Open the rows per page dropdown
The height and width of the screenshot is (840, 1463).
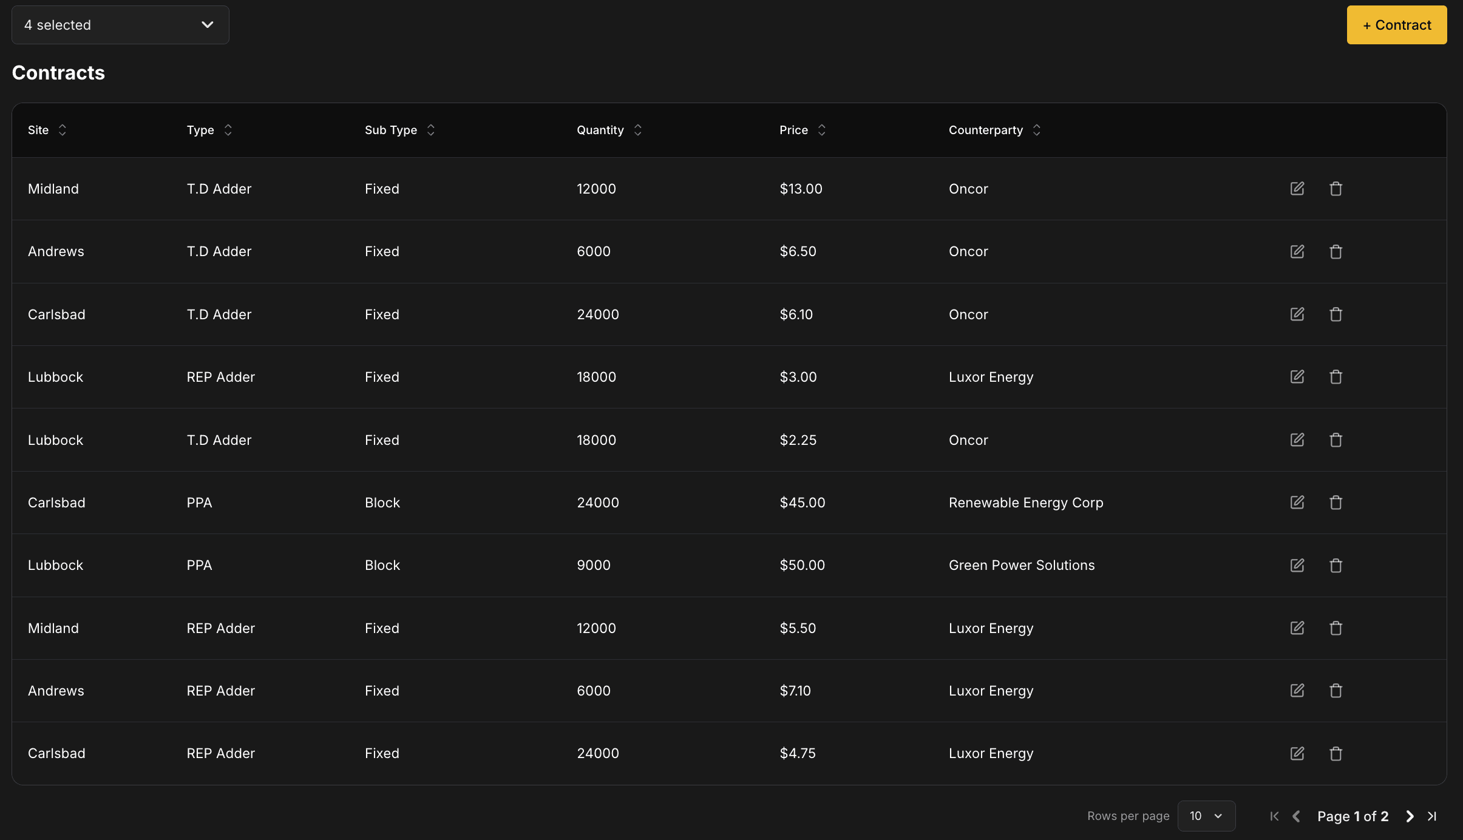point(1205,816)
